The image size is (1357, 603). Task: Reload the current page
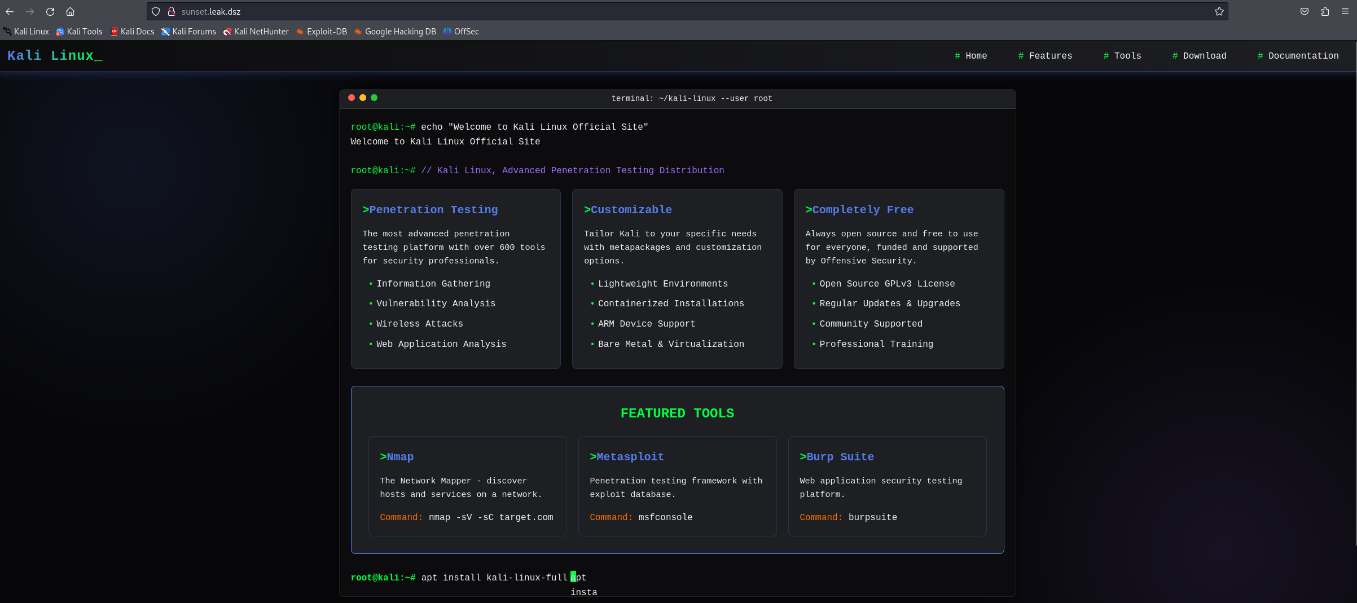[x=50, y=11]
